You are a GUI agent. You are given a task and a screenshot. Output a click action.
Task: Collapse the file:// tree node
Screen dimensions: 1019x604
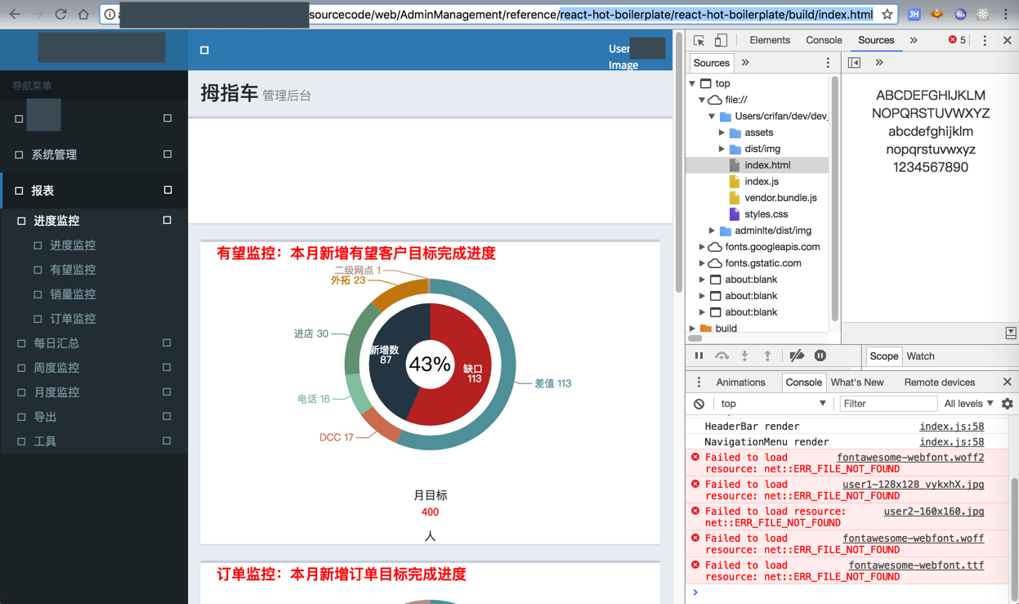[x=702, y=100]
